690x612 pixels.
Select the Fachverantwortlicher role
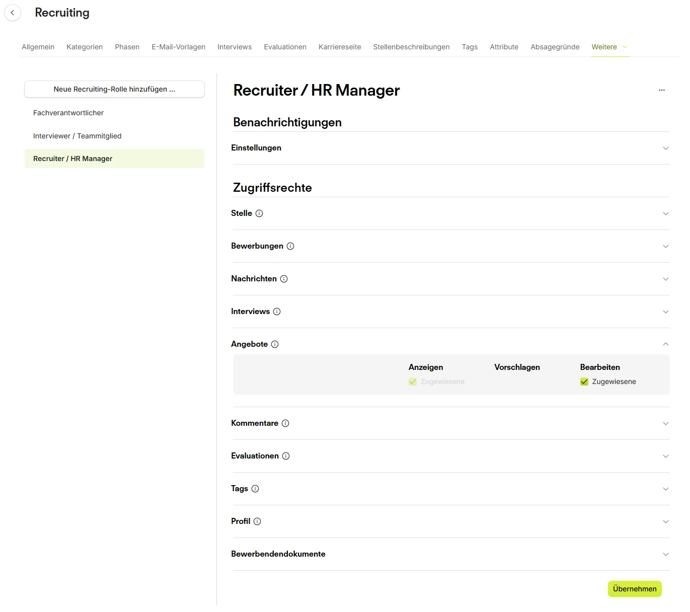[68, 113]
